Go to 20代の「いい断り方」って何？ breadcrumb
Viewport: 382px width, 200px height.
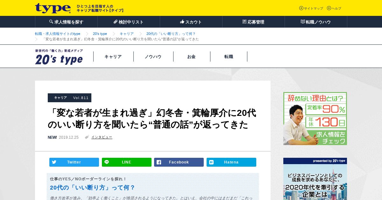(171, 34)
